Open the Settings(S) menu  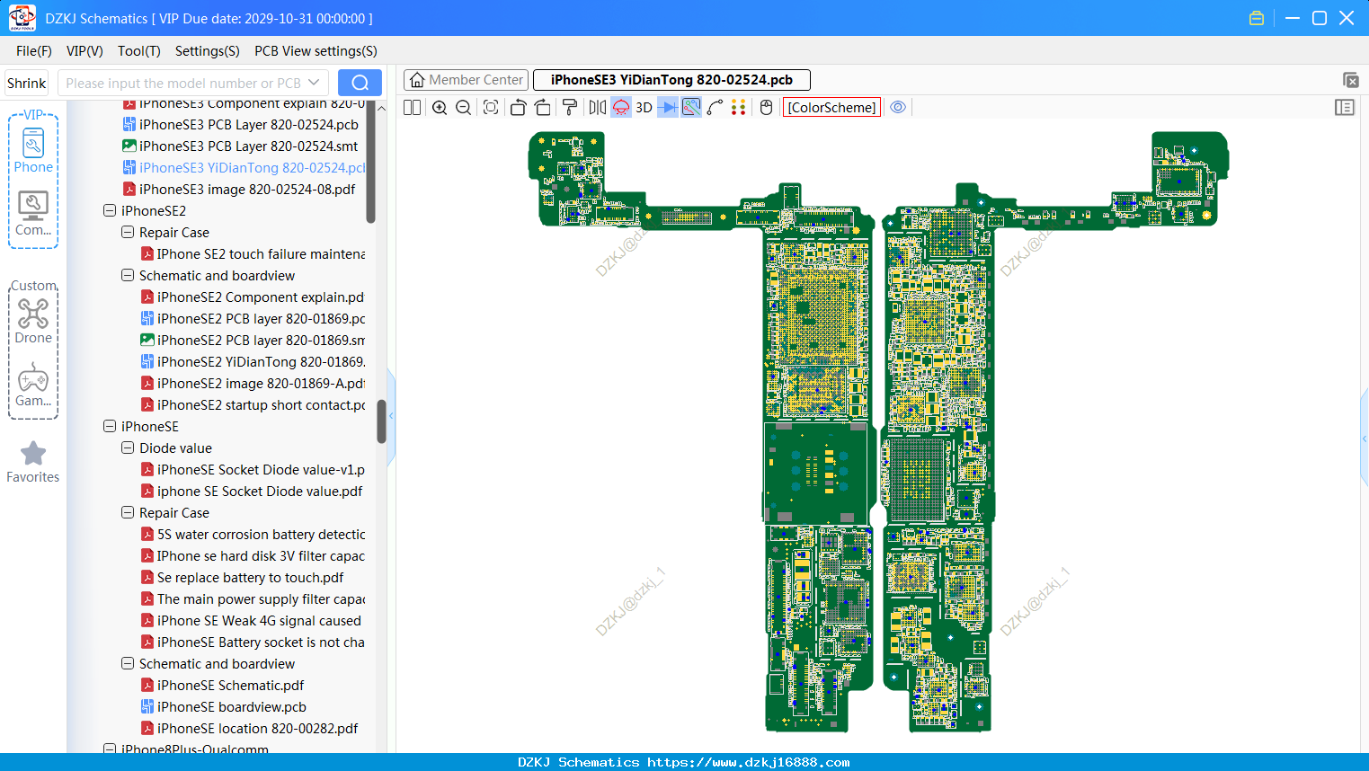(x=208, y=51)
